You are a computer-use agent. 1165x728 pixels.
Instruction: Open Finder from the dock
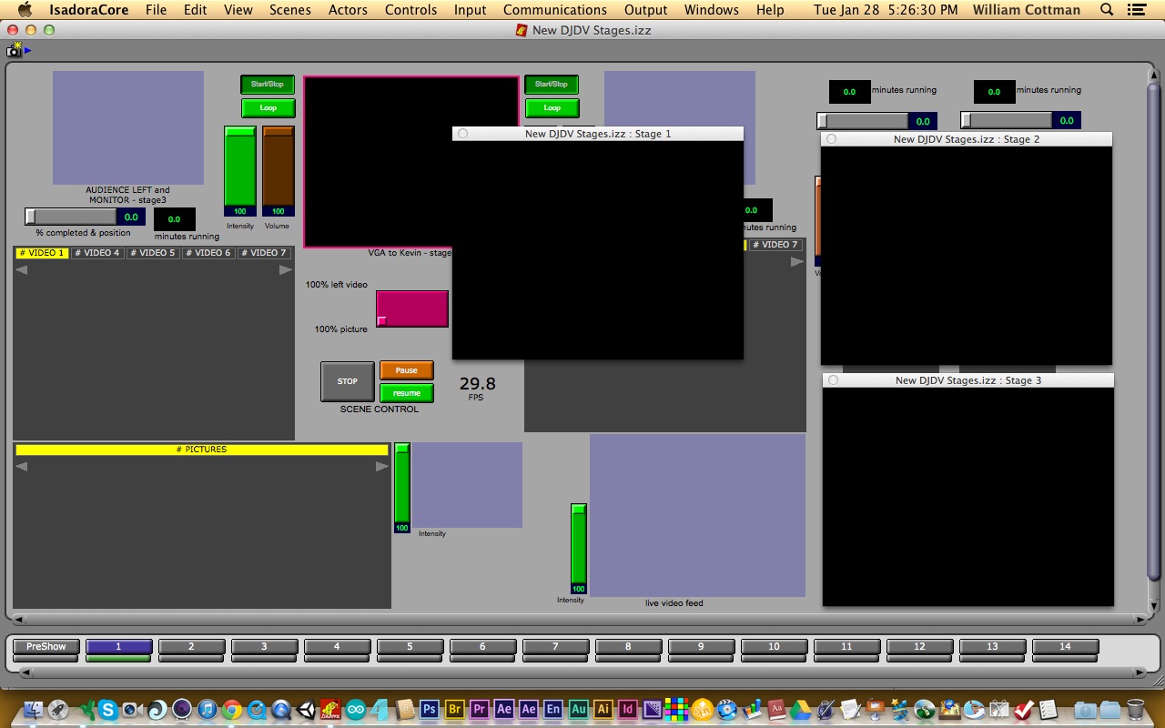point(34,709)
